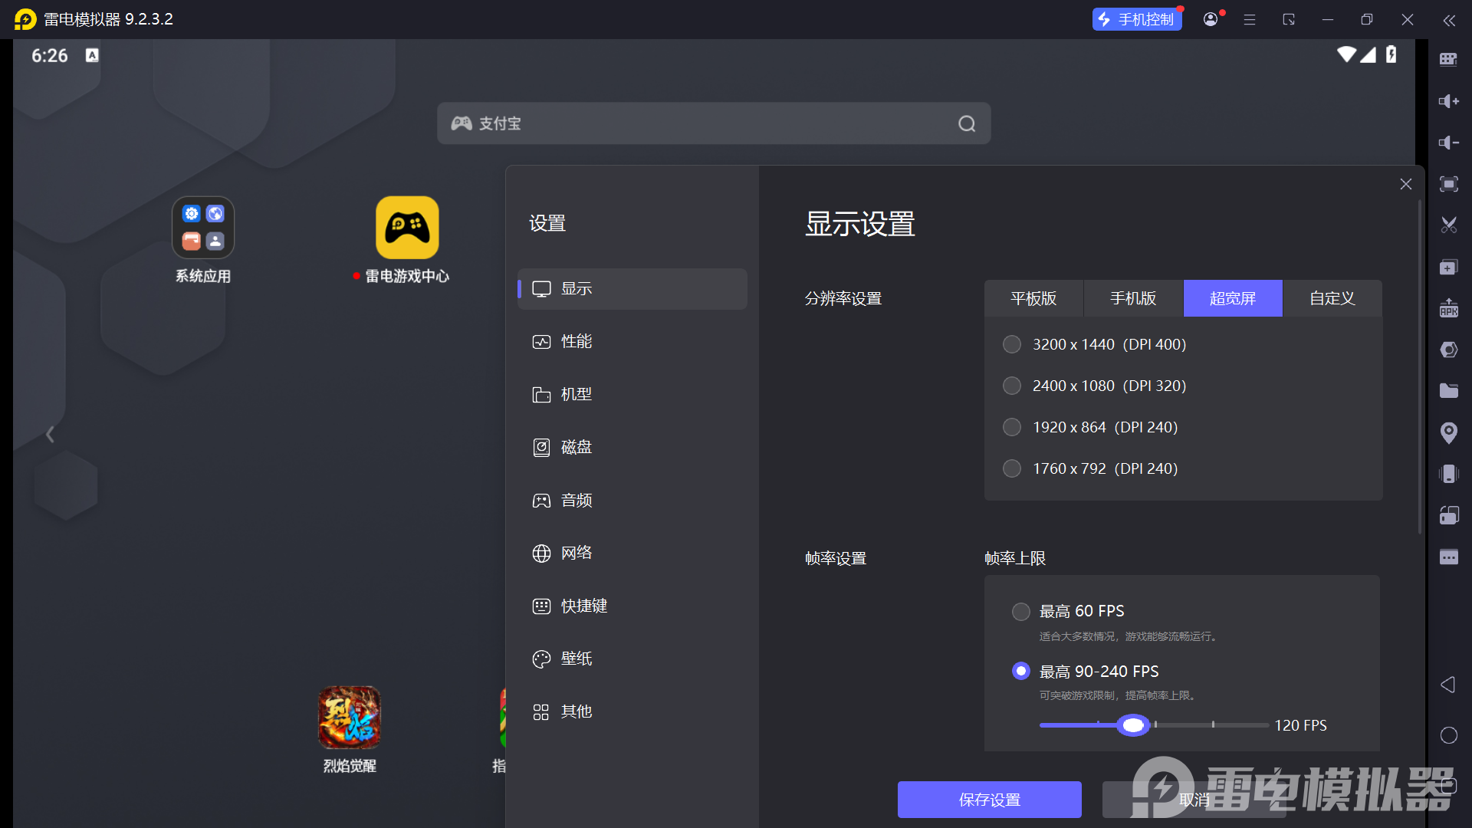
Task: Collapse the right sidebar with double chevron
Action: click(x=1448, y=20)
